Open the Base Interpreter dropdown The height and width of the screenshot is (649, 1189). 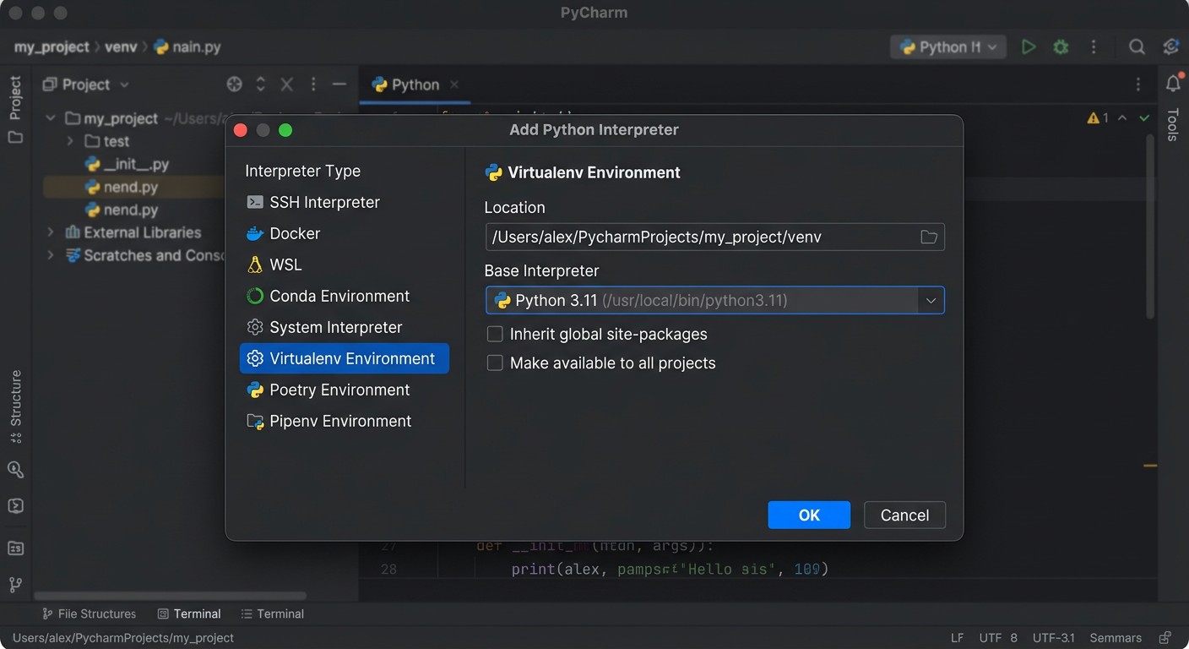(931, 301)
